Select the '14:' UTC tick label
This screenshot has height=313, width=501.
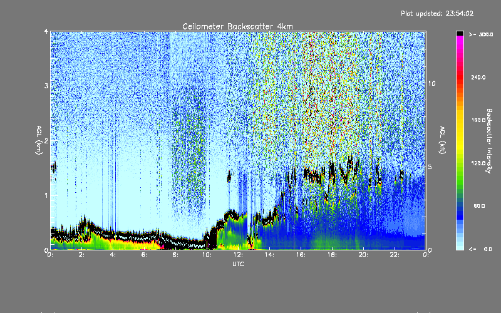click(269, 255)
